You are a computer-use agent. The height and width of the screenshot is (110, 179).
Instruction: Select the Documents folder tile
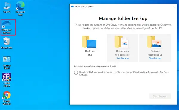click(x=122, y=48)
